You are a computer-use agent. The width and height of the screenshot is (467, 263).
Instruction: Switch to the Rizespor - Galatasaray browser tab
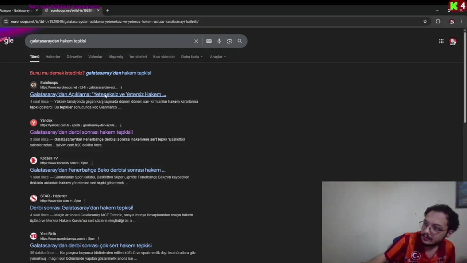click(18, 10)
